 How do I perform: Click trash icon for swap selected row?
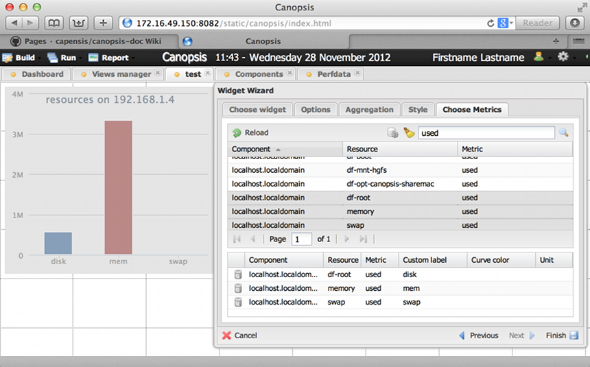point(238,302)
